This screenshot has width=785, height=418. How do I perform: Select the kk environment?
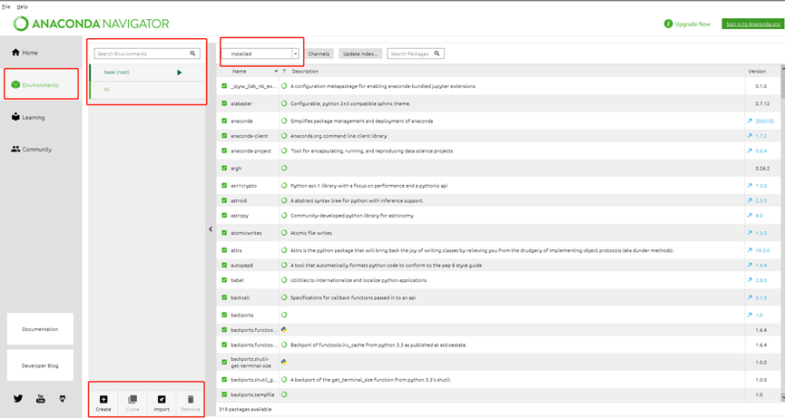[x=147, y=90]
